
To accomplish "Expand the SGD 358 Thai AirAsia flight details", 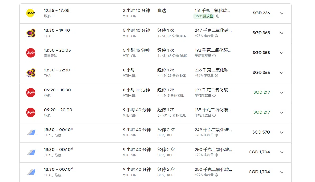I will point(282,53).
